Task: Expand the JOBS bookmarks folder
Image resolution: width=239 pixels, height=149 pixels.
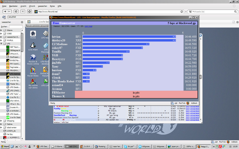Action: point(1,34)
